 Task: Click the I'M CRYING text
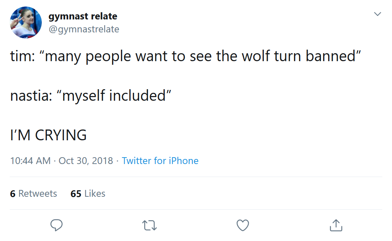(48, 135)
